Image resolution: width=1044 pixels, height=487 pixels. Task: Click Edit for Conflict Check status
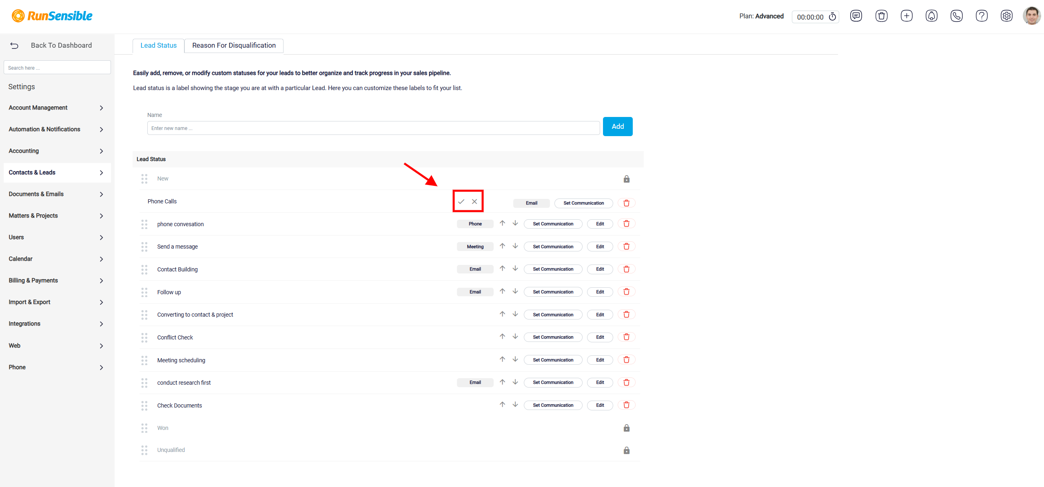[x=600, y=337]
